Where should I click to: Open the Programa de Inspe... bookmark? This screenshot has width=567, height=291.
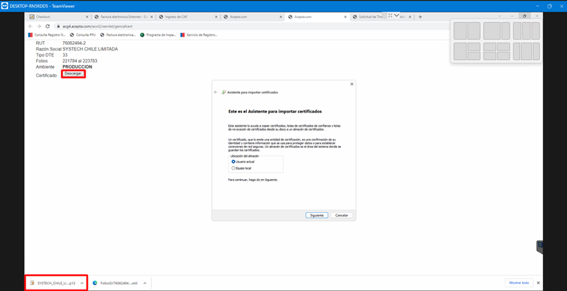[x=159, y=35]
